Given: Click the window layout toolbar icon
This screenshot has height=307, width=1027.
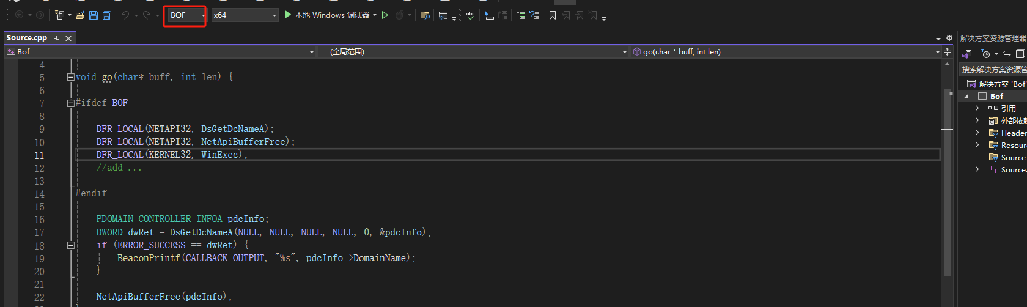Looking at the screenshot, I should (443, 15).
